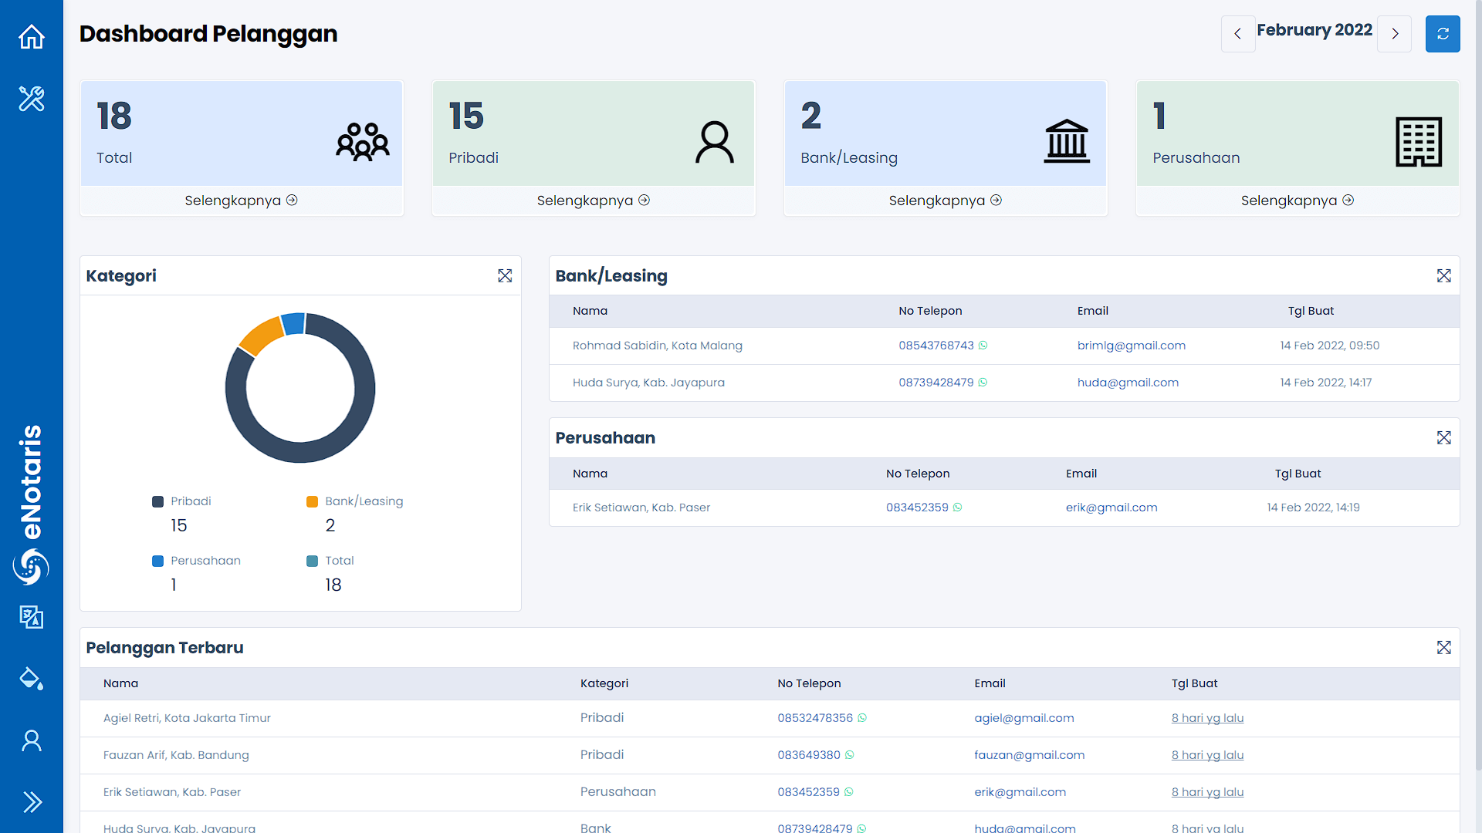
Task: Open the language translation icon in sidebar
Action: coord(32,617)
